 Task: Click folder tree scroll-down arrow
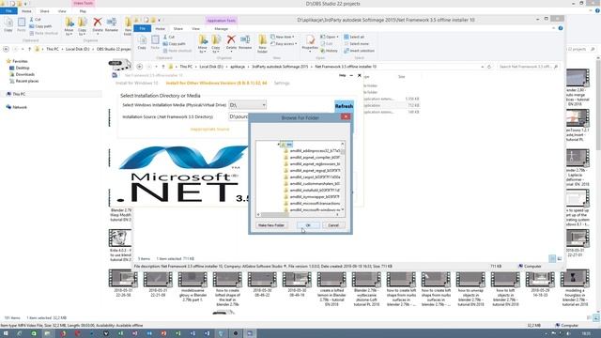tap(343, 209)
